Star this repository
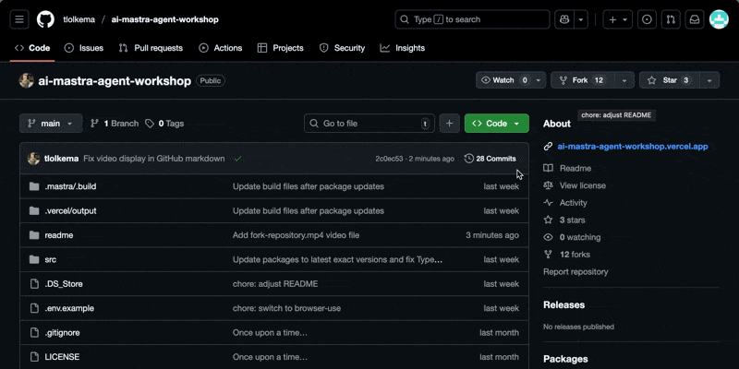 click(669, 80)
